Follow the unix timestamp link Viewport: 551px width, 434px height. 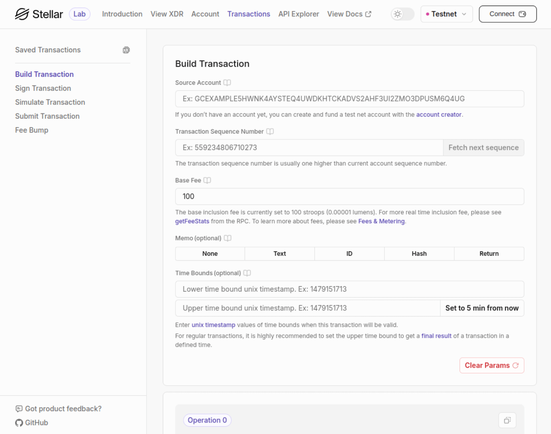coord(213,325)
